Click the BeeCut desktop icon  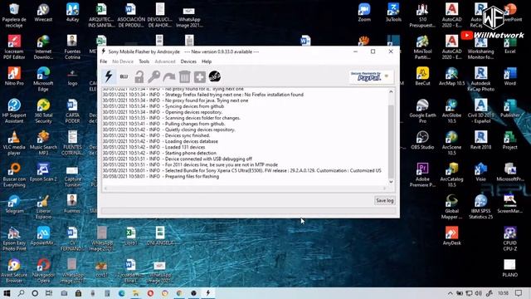pos(422,76)
